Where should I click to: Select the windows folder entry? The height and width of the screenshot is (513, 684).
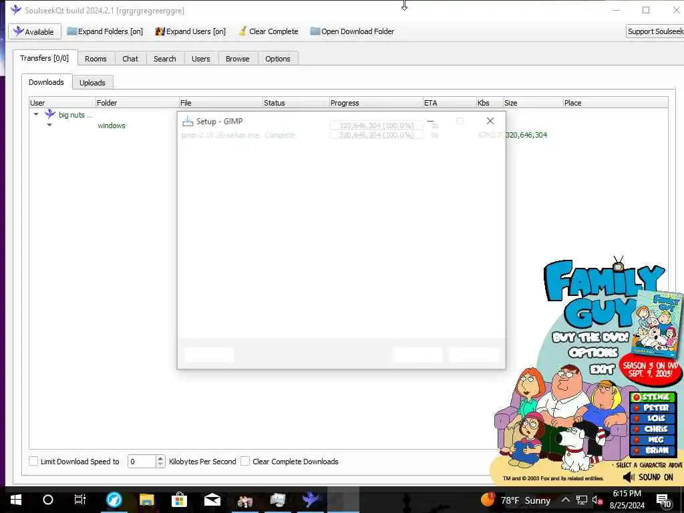112,126
